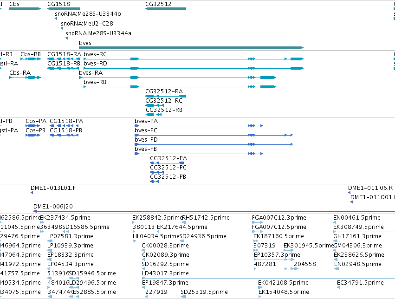Screen dimensions: 395x299
Task: Select EK237434.5prime EST label
Action: pyautogui.click(x=65, y=218)
